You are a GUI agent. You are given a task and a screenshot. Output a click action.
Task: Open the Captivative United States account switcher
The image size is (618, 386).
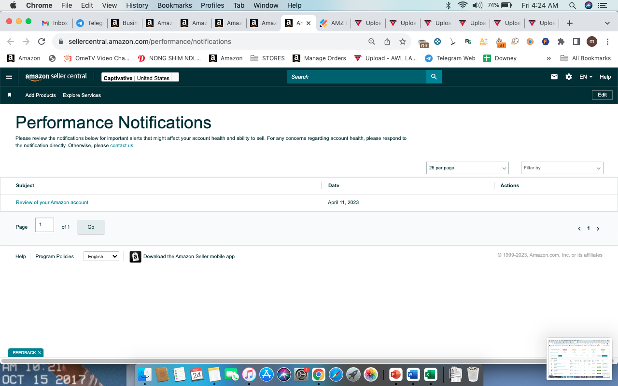pos(140,77)
